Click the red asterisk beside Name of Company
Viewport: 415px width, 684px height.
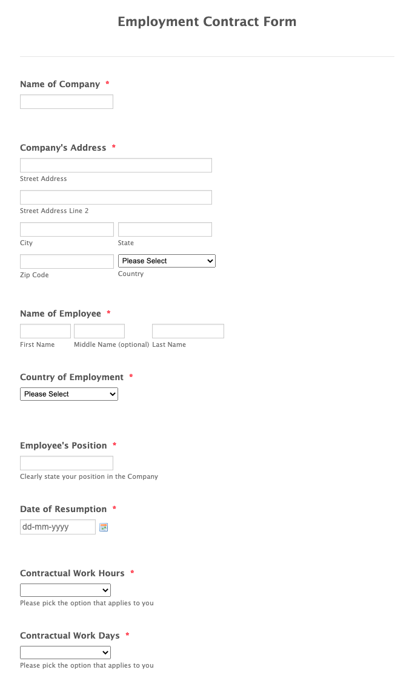pos(107,84)
